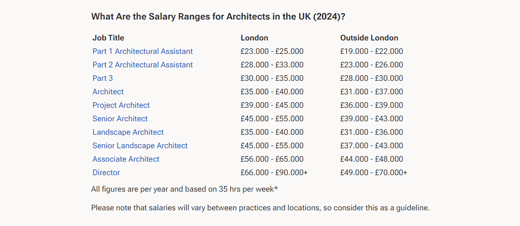
Task: Open the Project Architect link
Action: pyautogui.click(x=121, y=105)
